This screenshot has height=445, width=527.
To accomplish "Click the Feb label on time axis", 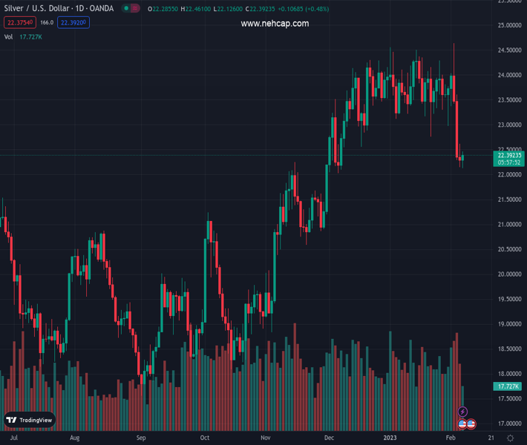I will pos(451,438).
